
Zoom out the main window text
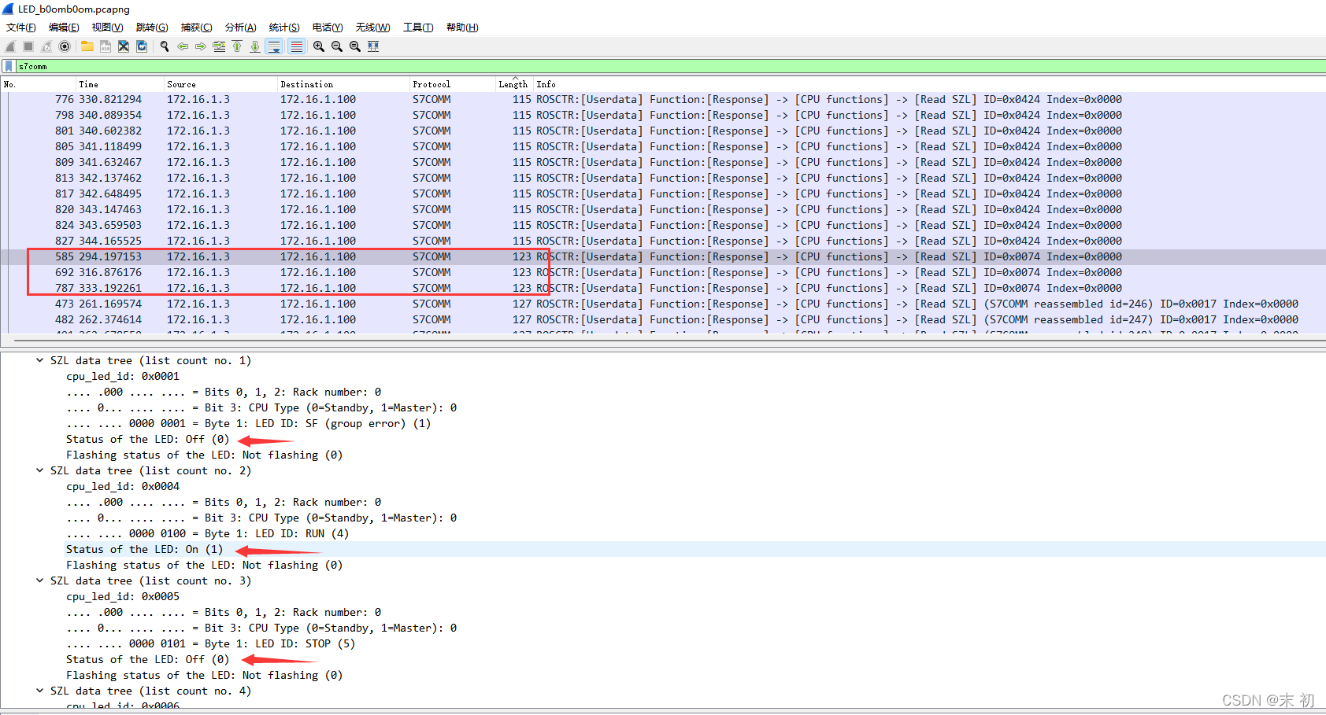pyautogui.click(x=337, y=46)
